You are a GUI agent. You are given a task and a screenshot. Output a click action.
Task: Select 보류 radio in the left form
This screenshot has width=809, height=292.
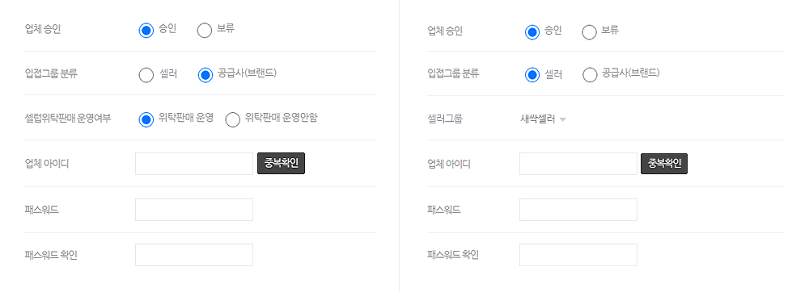pyautogui.click(x=205, y=31)
